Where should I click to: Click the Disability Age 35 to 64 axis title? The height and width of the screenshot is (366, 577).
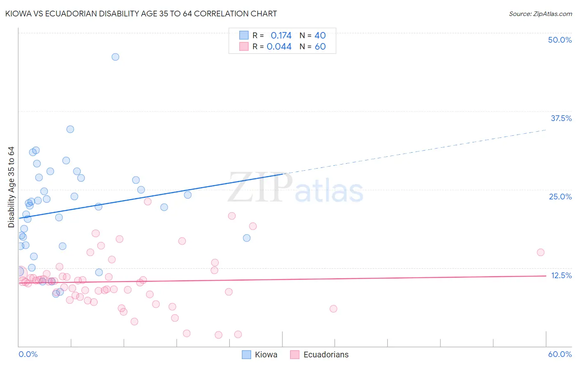(x=11, y=187)
